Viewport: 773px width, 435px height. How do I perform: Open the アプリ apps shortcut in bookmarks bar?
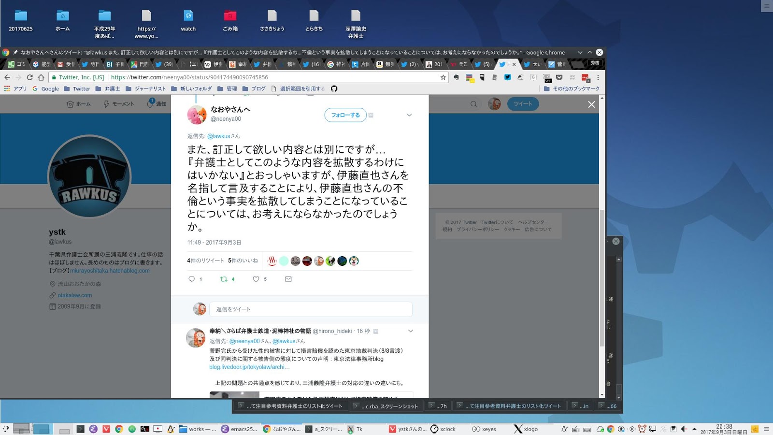click(x=15, y=88)
